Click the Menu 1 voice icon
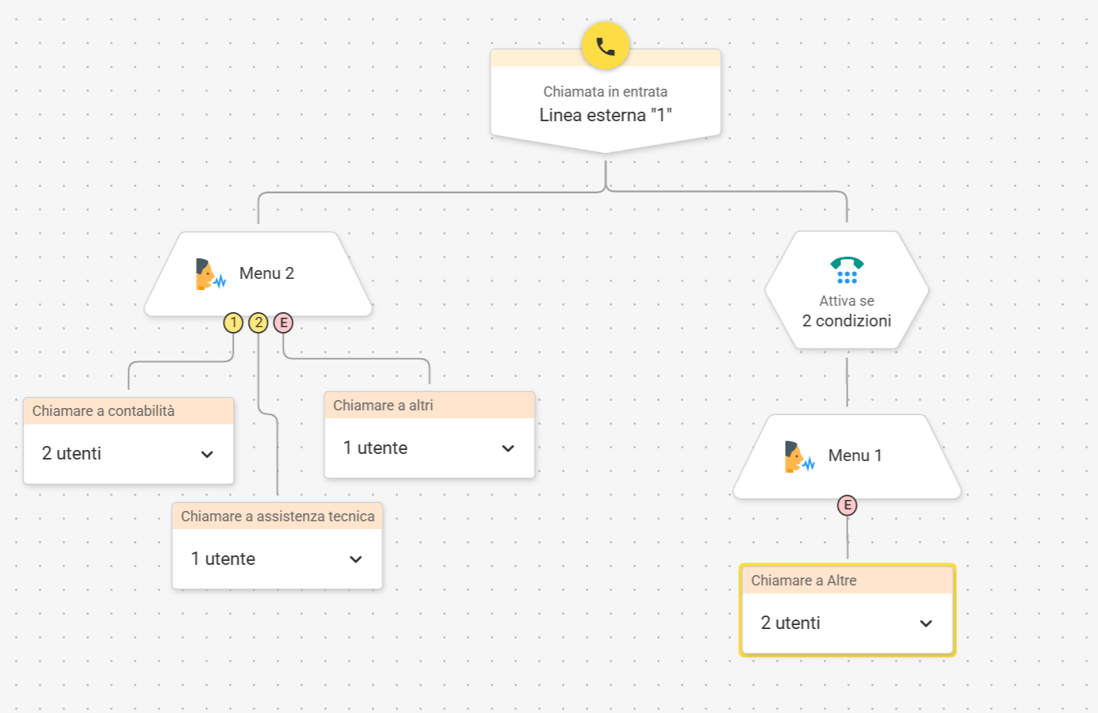The width and height of the screenshot is (1098, 713). [799, 457]
